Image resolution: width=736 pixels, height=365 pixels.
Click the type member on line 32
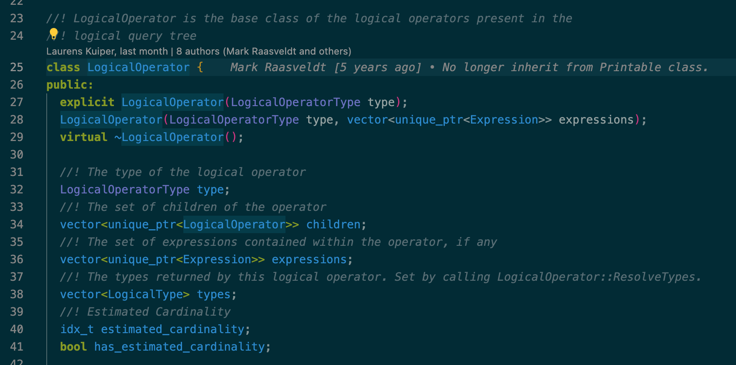210,189
